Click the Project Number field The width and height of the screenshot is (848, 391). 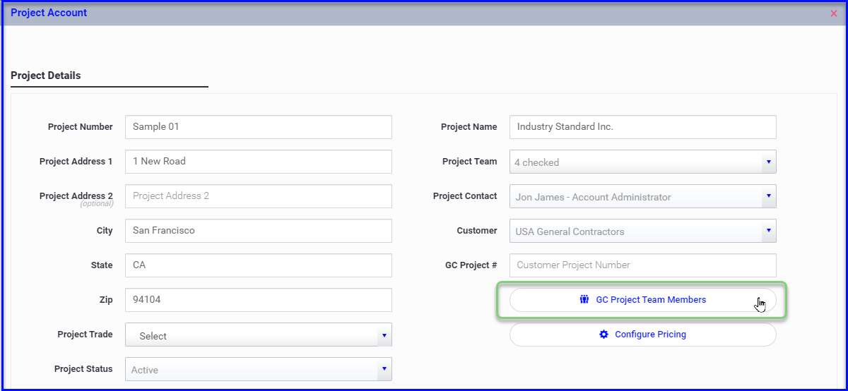[258, 127]
